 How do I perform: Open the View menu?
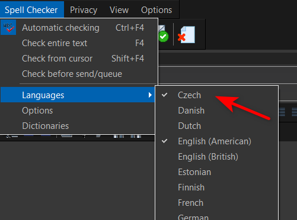pos(119,10)
